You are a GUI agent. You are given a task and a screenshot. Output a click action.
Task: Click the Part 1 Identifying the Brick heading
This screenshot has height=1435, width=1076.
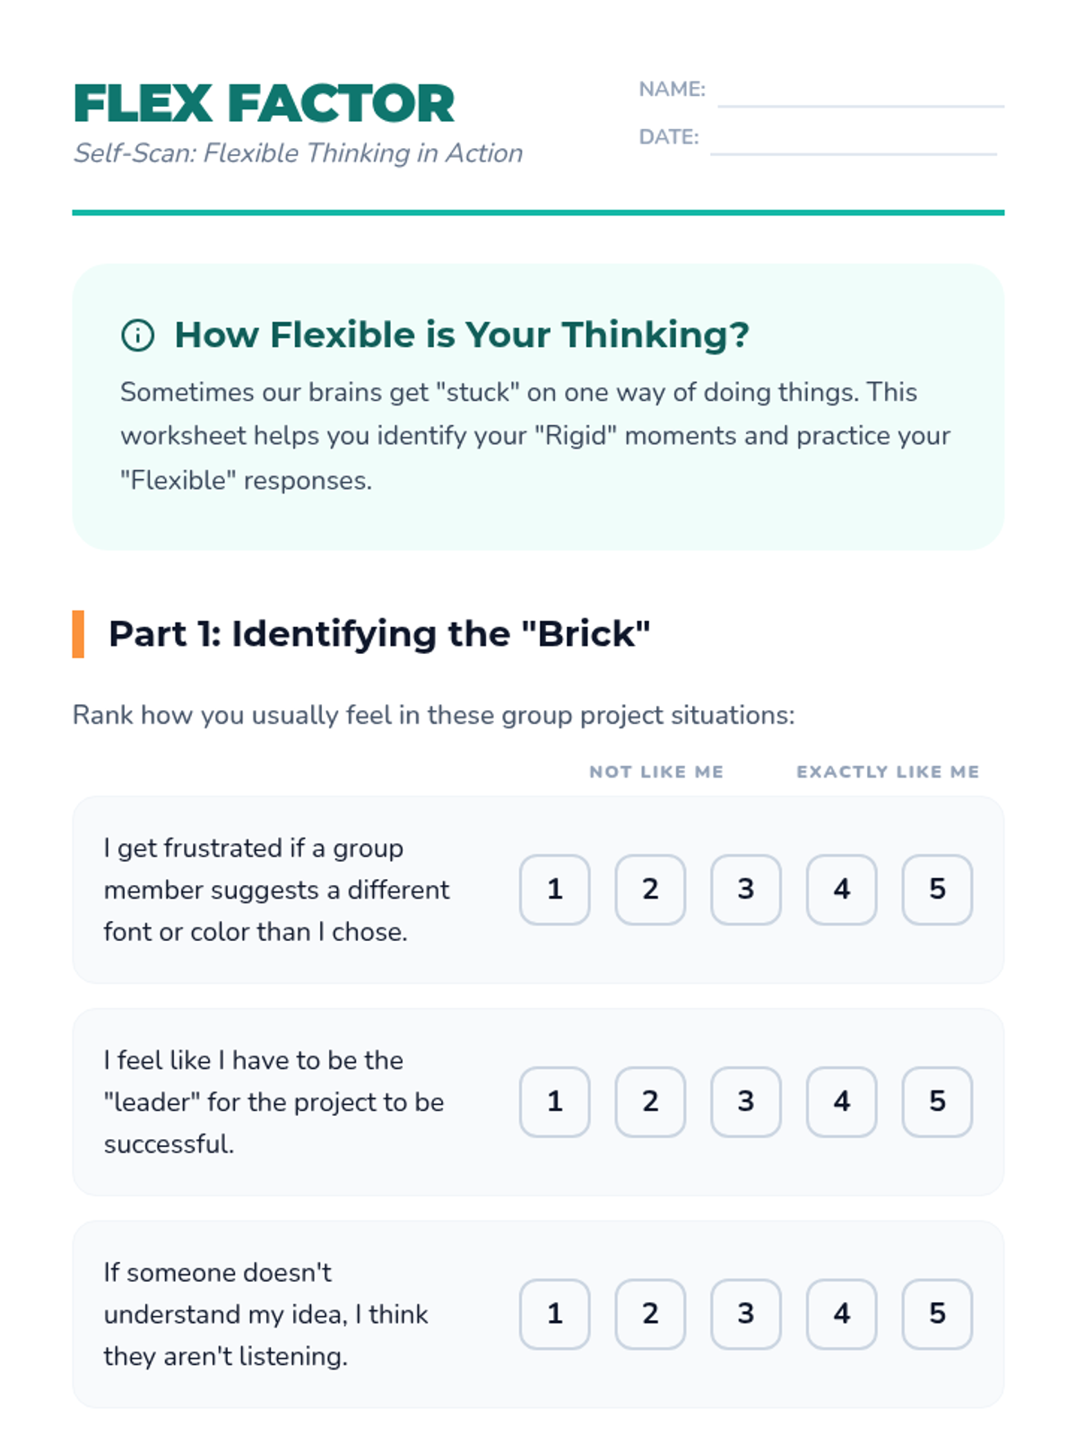378,634
